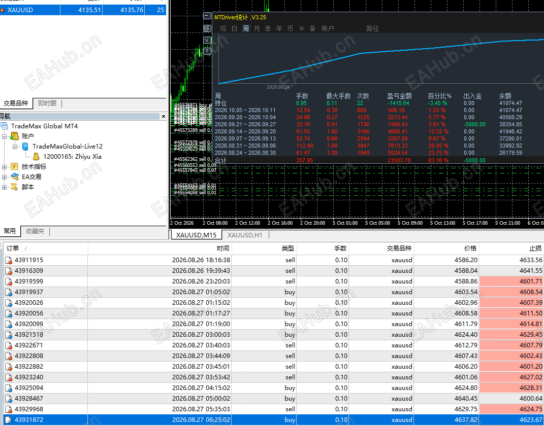Click the sell order icon for order 43922671

pyautogui.click(x=9, y=346)
